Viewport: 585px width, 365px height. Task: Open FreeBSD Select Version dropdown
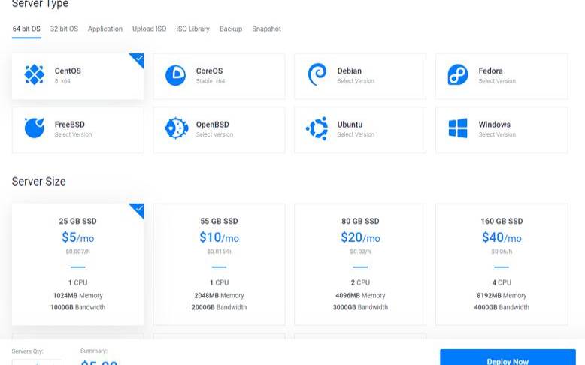point(73,134)
